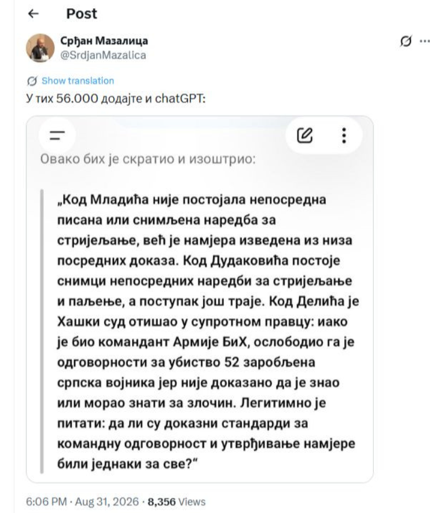The height and width of the screenshot is (513, 430).
Task: Click the Post heading at the top
Action: (82, 14)
